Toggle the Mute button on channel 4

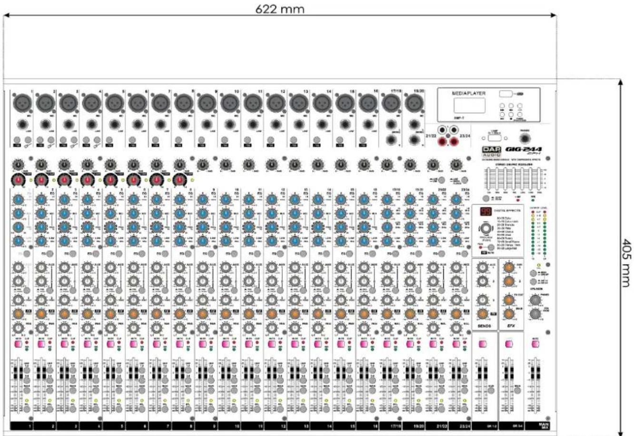(x=88, y=344)
